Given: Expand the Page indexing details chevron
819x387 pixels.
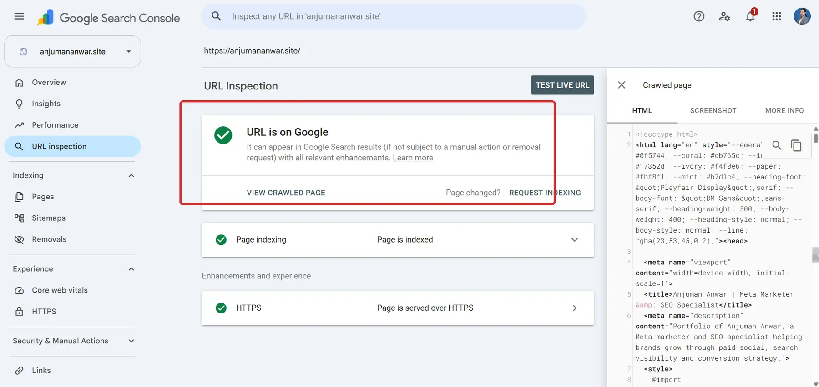Looking at the screenshot, I should (x=575, y=240).
